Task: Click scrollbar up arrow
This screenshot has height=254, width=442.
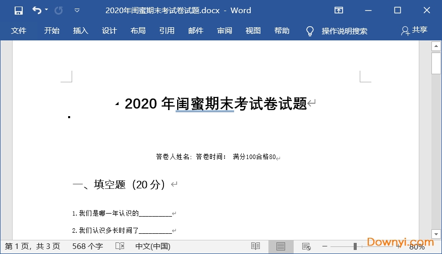Action: 436,46
